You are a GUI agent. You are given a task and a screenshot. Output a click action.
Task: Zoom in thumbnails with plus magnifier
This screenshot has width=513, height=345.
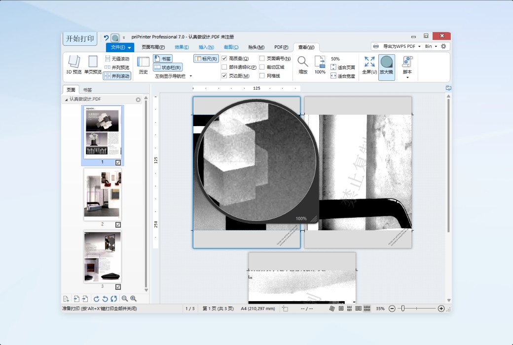point(134,299)
